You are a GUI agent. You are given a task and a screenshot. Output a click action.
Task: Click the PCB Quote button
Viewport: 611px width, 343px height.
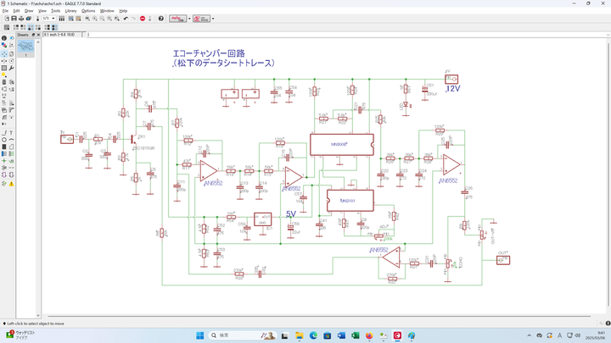[199, 18]
